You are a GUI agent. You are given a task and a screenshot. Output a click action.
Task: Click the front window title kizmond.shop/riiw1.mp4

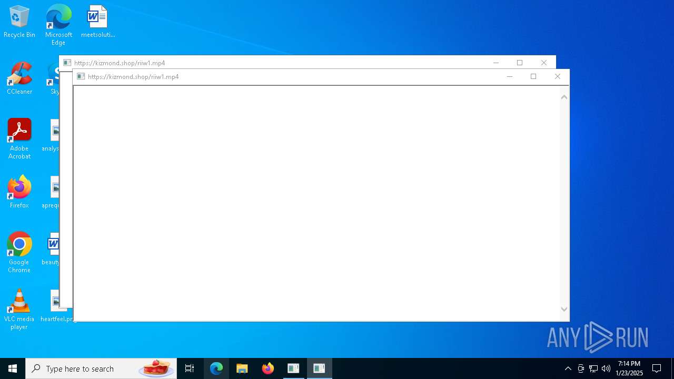[x=133, y=77]
